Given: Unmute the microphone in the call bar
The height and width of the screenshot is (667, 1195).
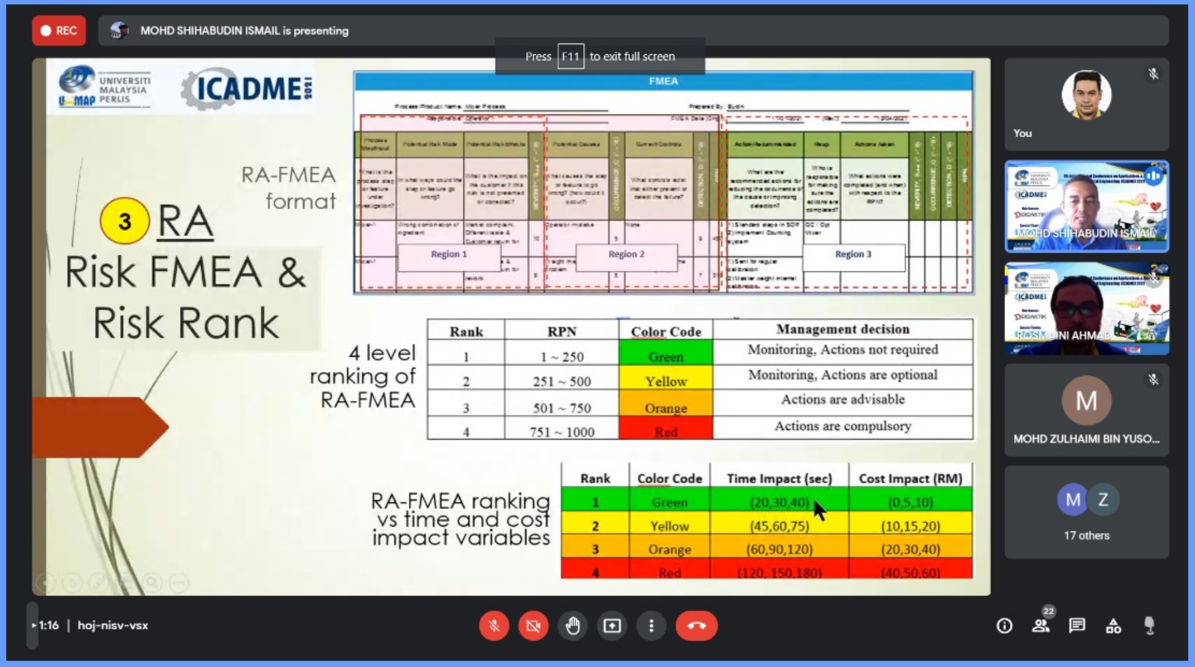Looking at the screenshot, I should [x=493, y=626].
